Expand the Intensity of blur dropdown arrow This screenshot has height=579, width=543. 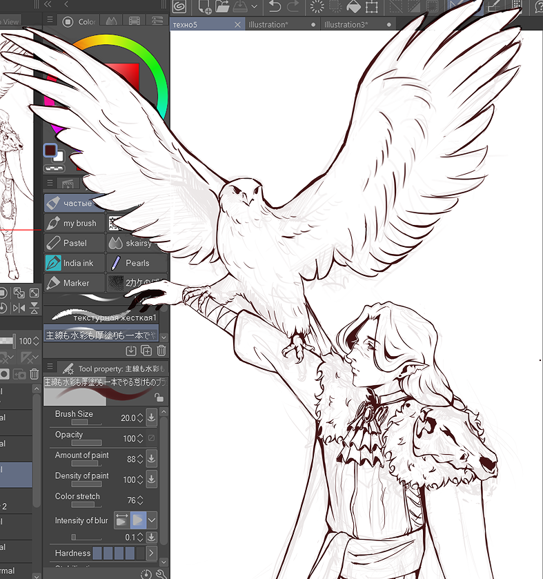(152, 520)
